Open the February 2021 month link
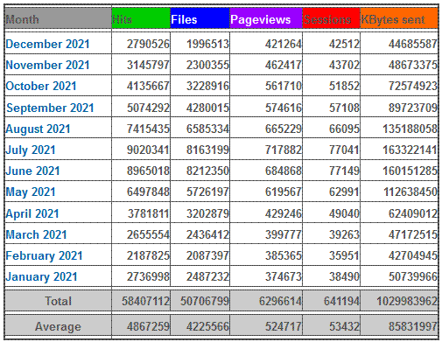This screenshot has width=442, height=342. click(45, 255)
